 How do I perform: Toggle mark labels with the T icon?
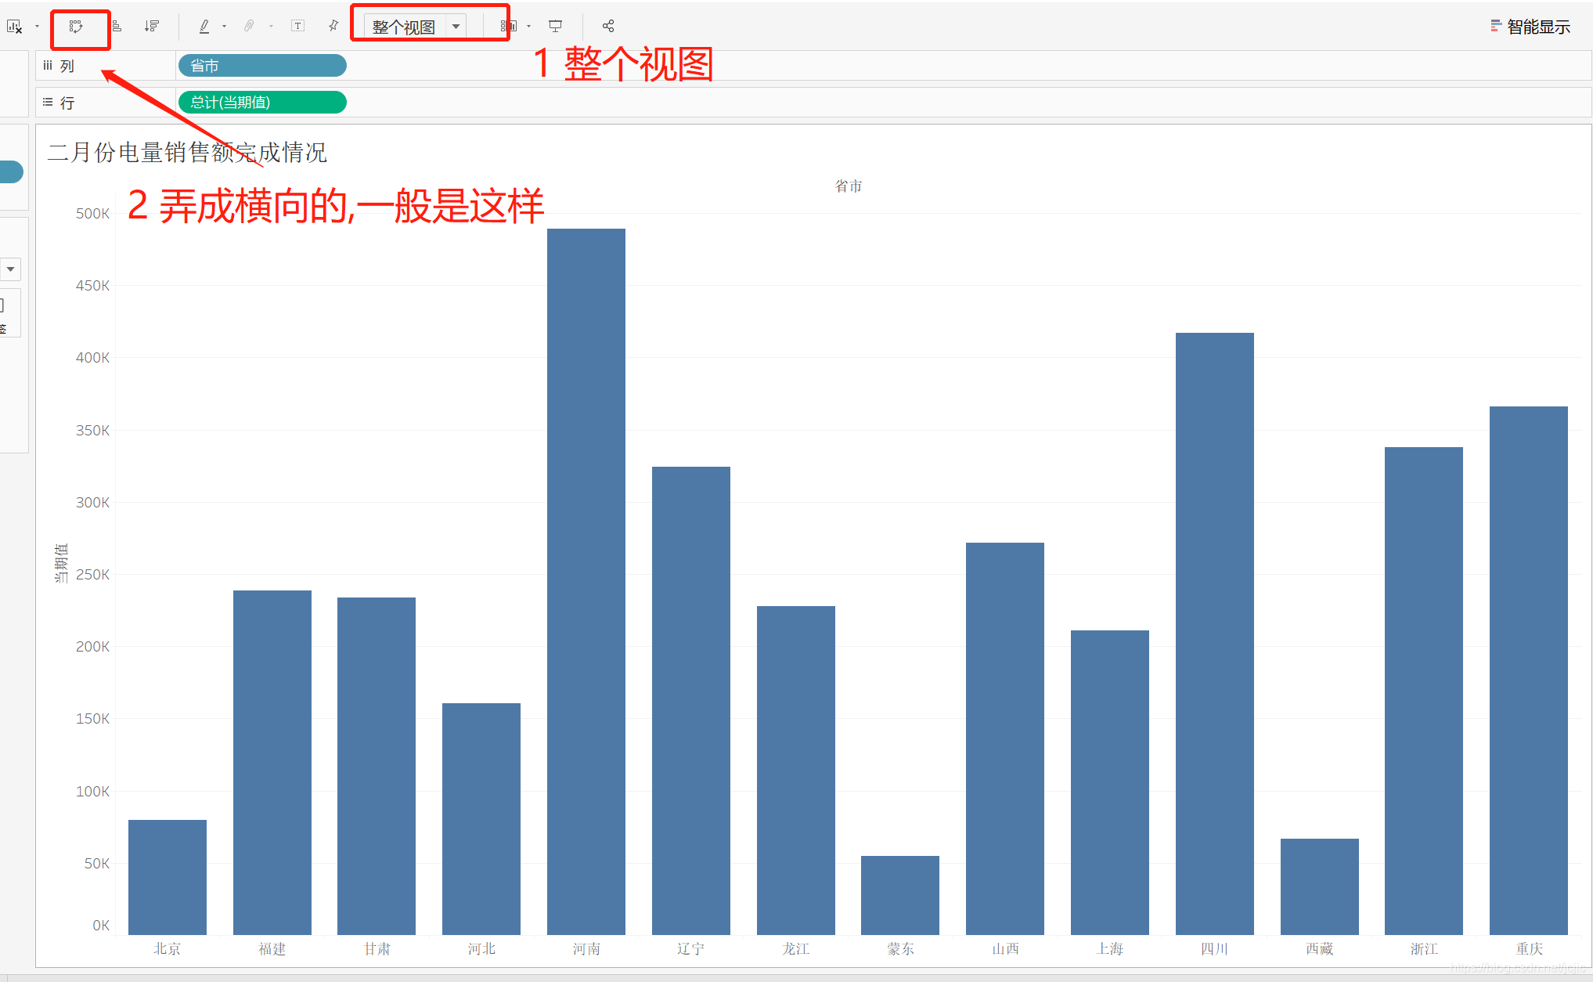click(x=297, y=26)
